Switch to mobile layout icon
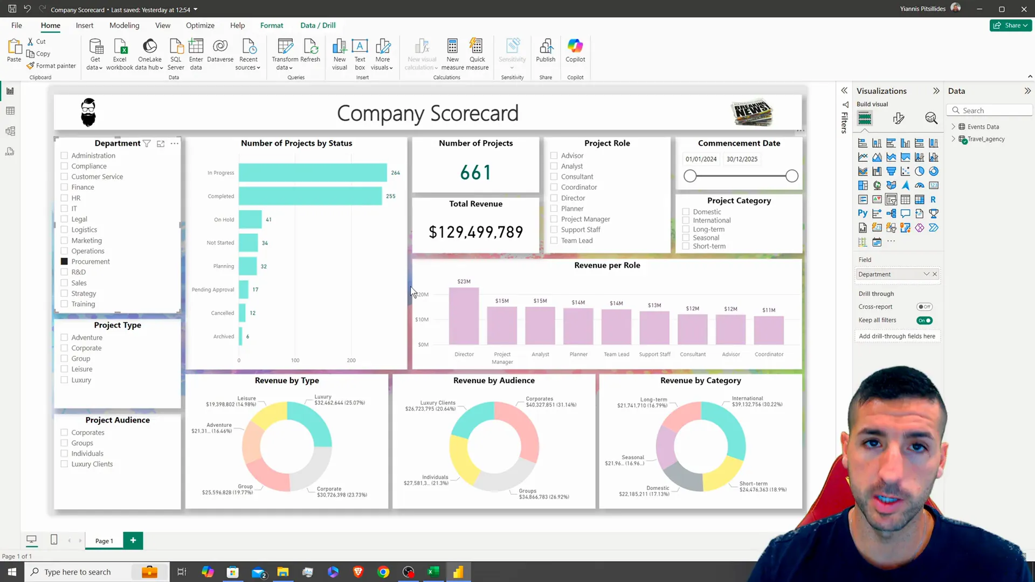 (54, 539)
